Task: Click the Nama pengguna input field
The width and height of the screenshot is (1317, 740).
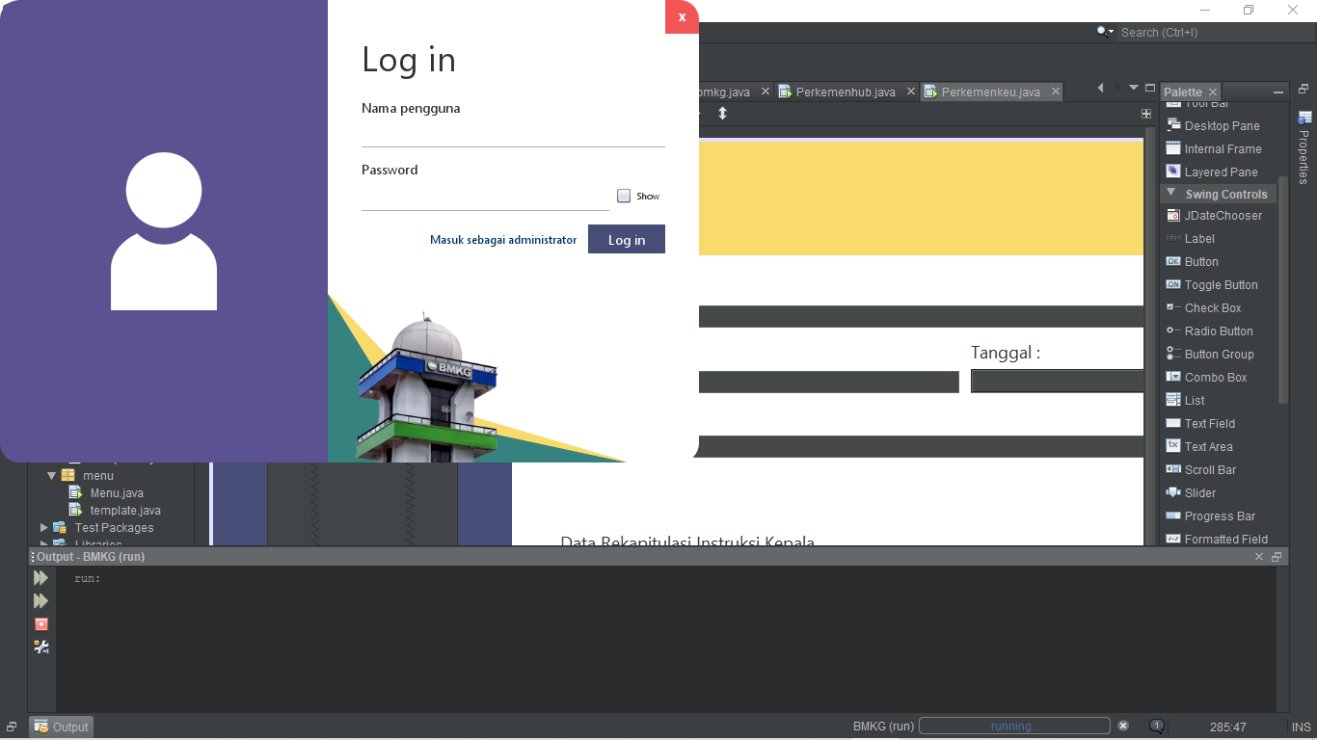Action: pyautogui.click(x=513, y=135)
